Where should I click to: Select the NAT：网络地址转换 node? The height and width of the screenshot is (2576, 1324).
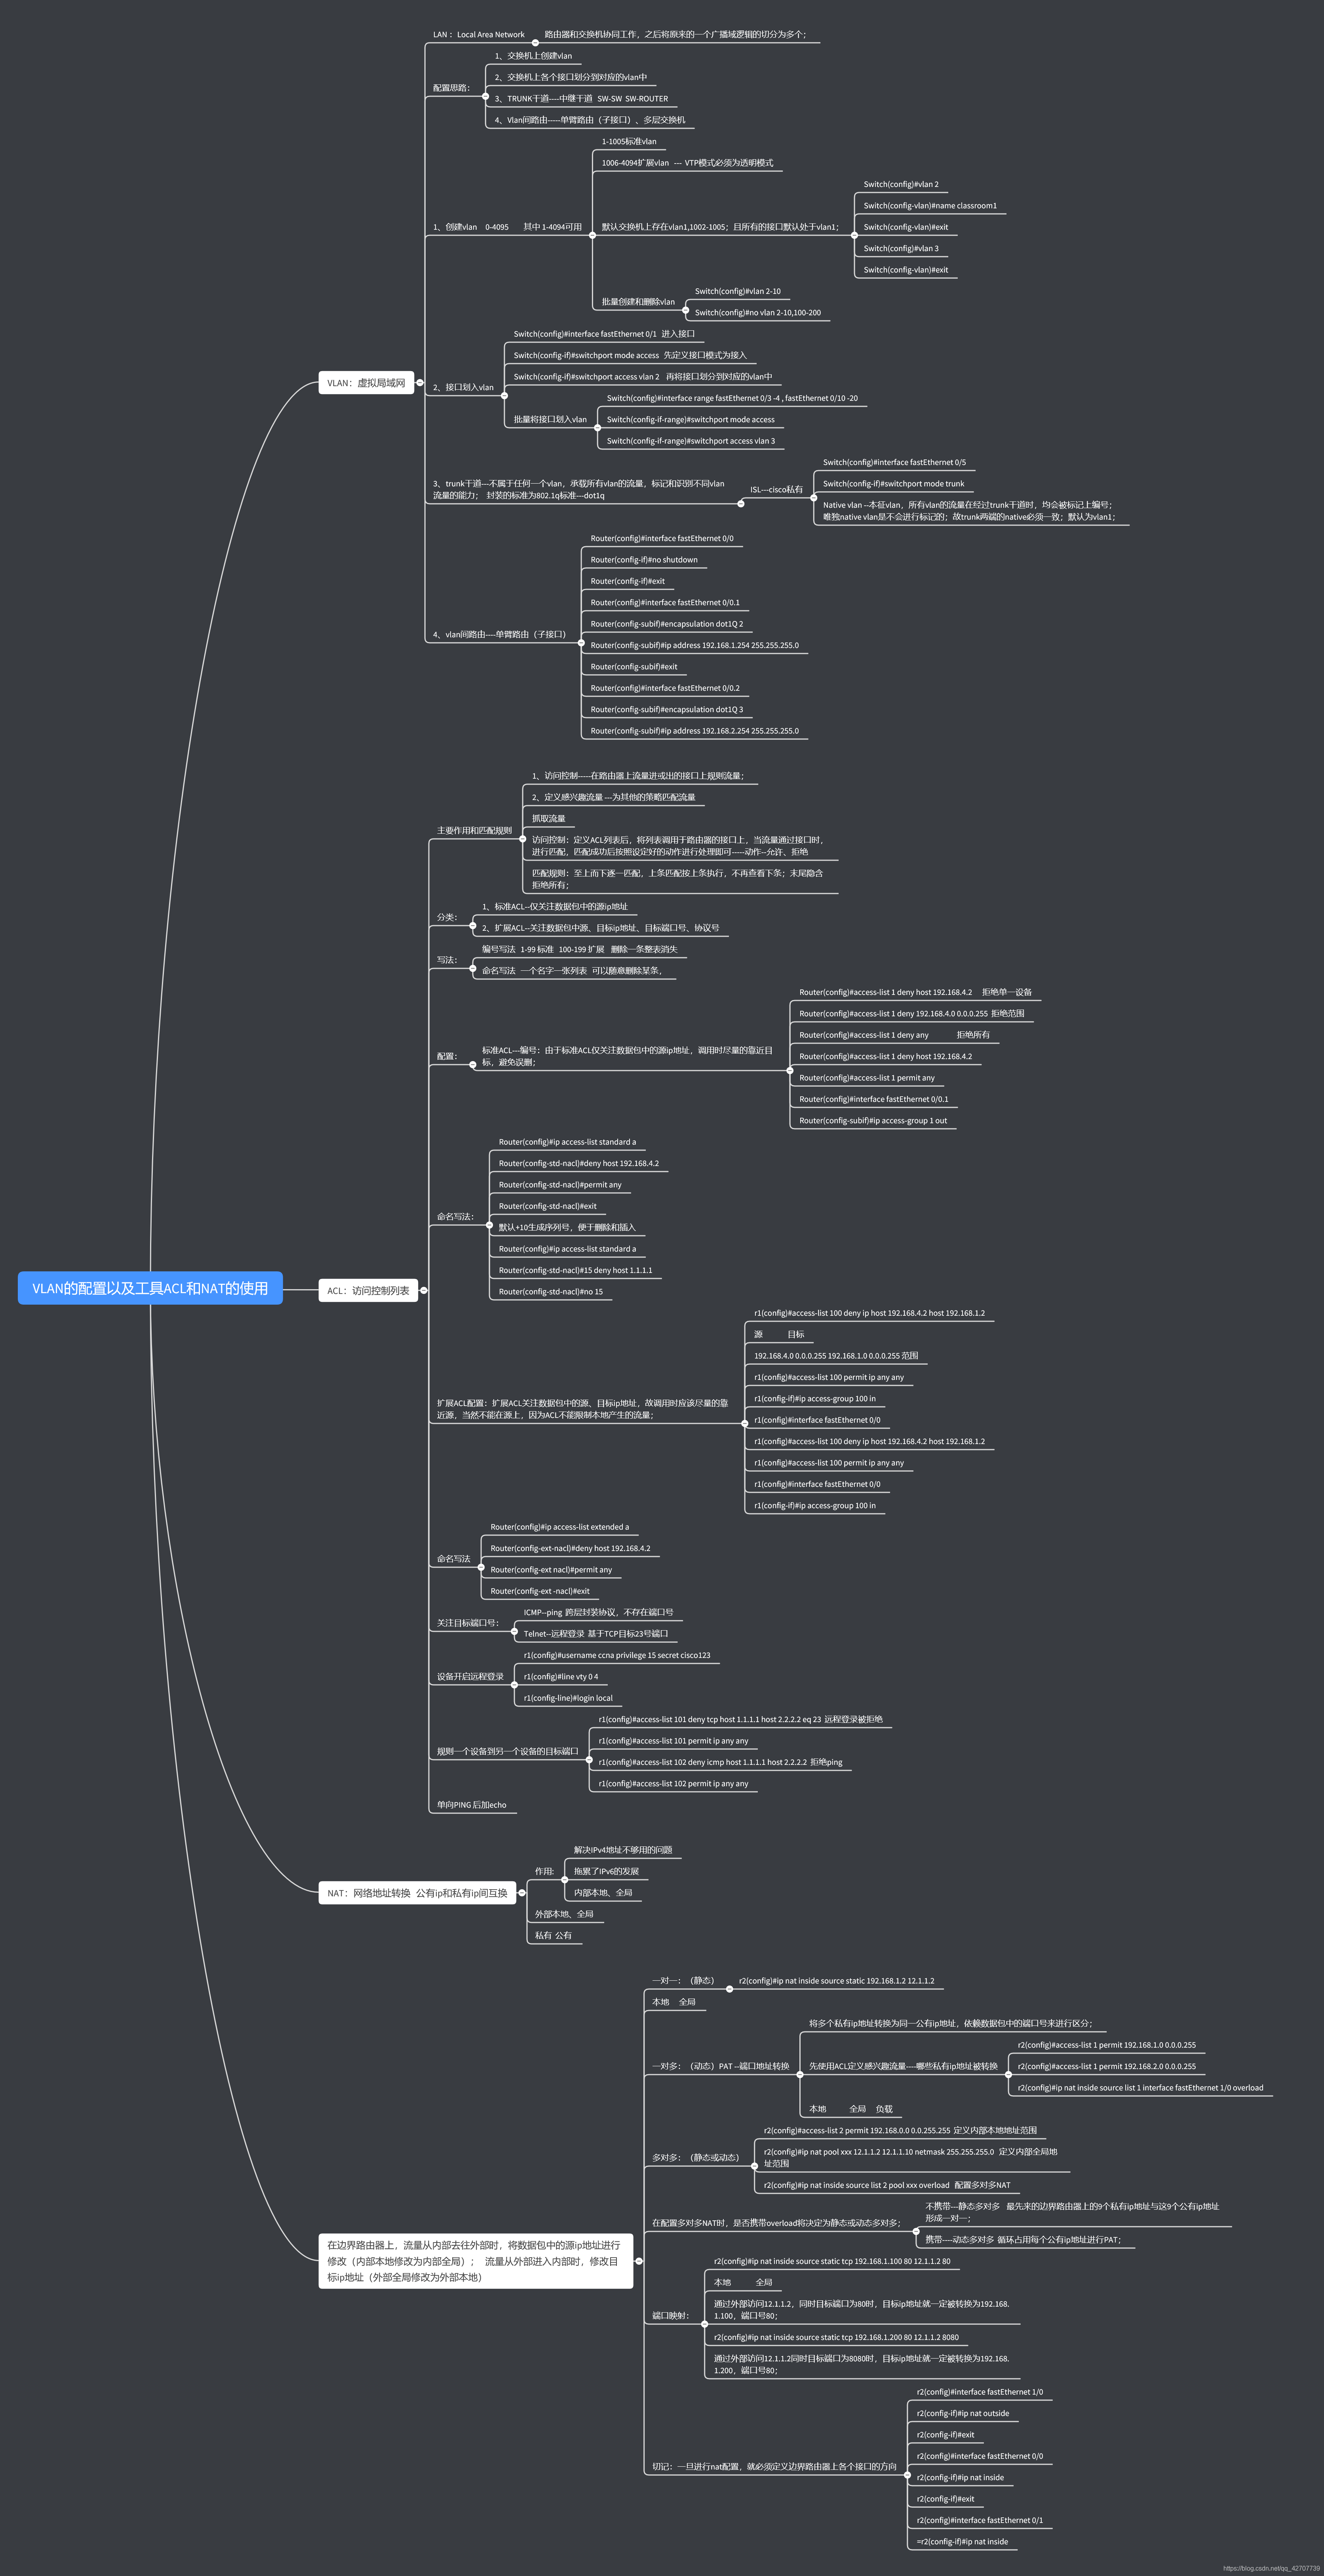click(417, 1893)
